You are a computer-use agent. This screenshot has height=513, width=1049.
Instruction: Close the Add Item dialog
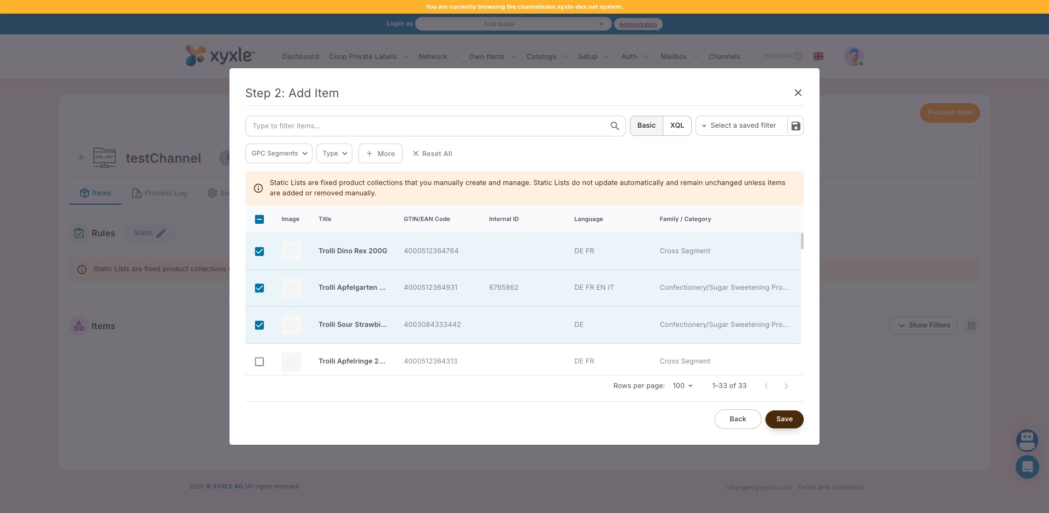click(x=798, y=93)
